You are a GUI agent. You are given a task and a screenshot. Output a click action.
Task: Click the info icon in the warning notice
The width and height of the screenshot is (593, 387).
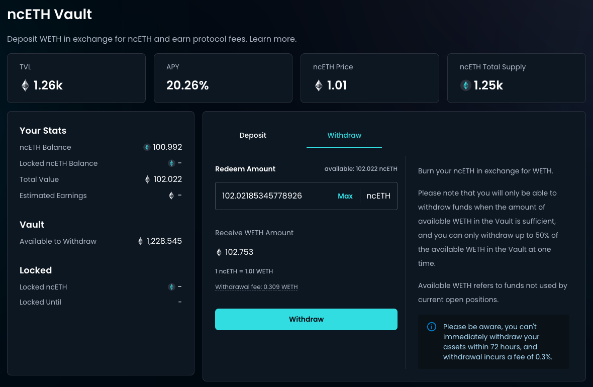pos(431,327)
